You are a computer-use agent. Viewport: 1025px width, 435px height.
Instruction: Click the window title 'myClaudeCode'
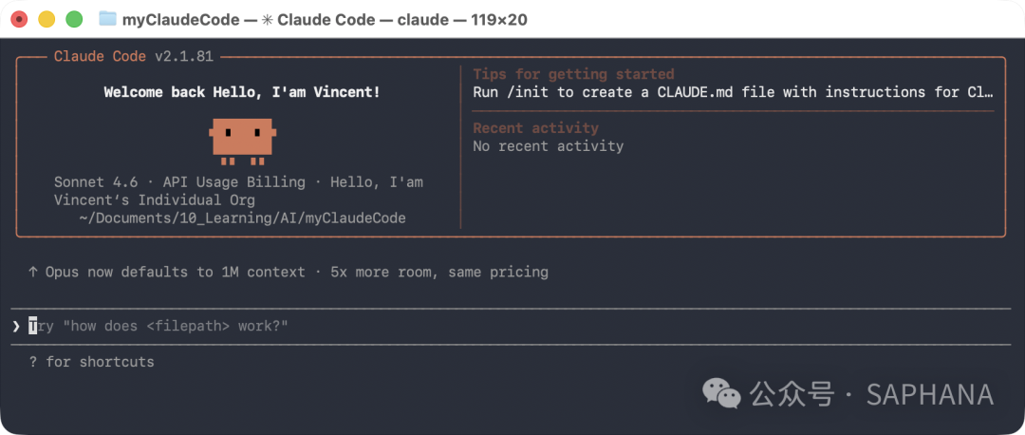pos(180,20)
